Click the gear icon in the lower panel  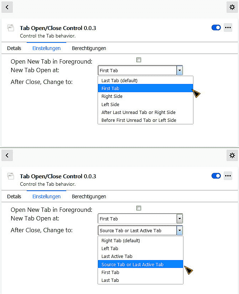(232, 155)
